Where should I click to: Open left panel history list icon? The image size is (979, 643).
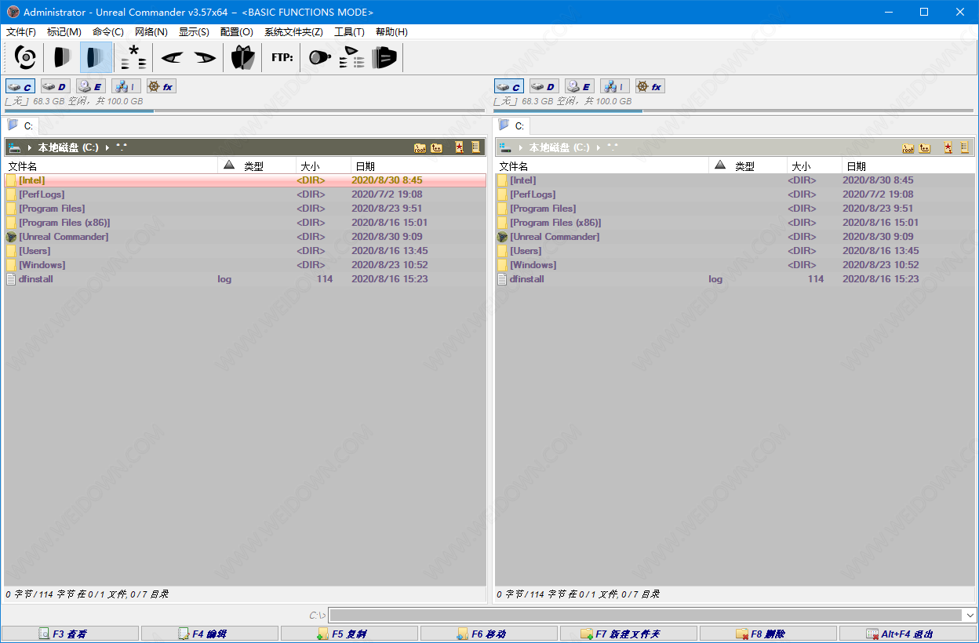point(475,147)
